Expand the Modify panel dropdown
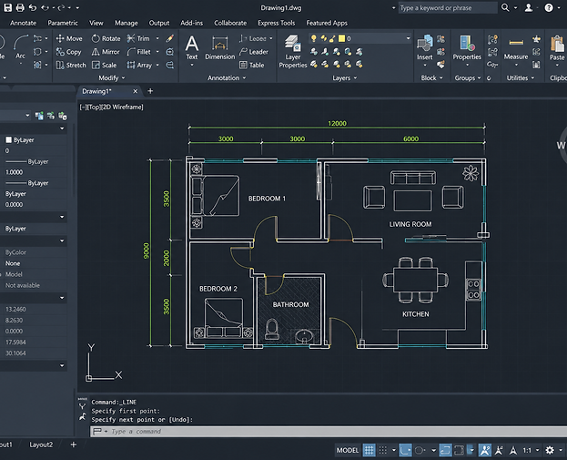 (112, 77)
